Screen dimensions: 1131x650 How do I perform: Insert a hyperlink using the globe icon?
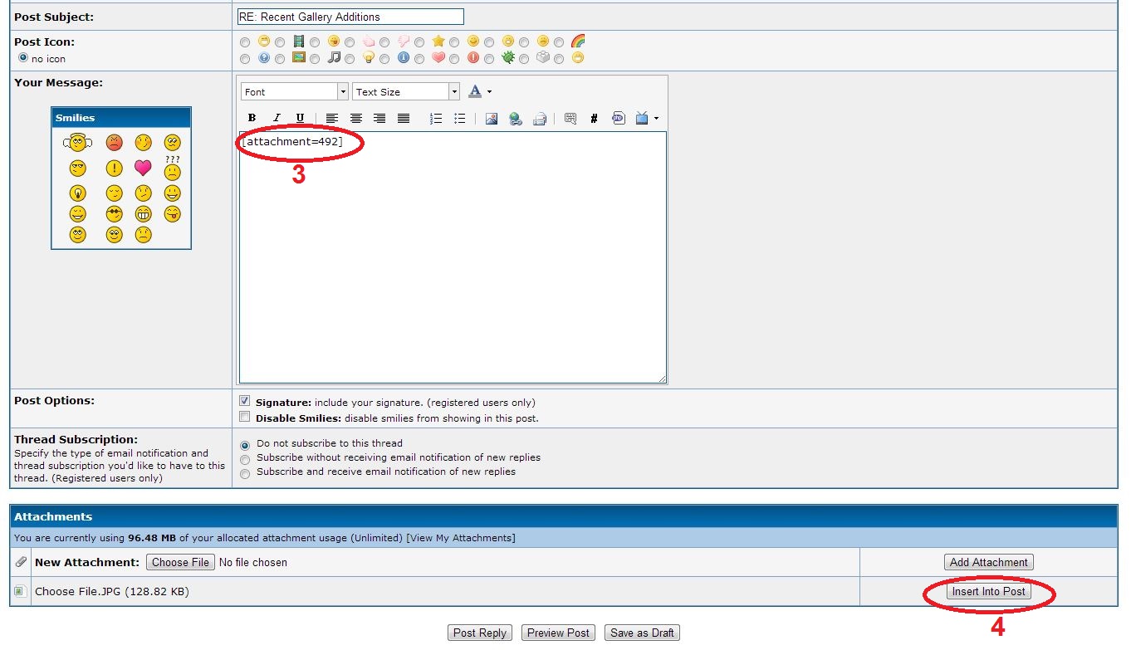(516, 119)
